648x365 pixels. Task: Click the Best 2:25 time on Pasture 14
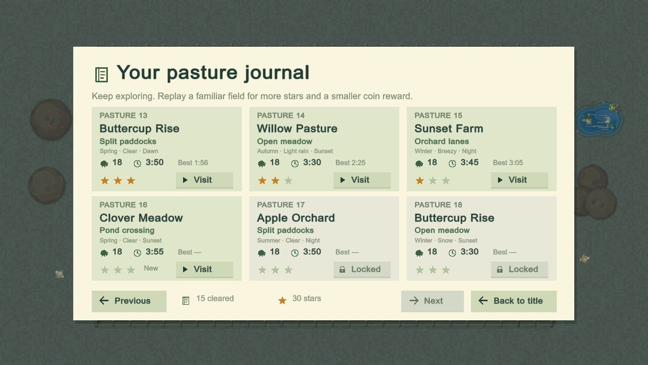pyautogui.click(x=351, y=163)
